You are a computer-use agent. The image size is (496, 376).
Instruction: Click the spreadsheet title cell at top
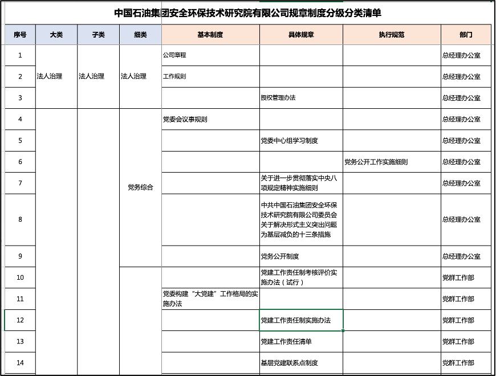click(247, 13)
